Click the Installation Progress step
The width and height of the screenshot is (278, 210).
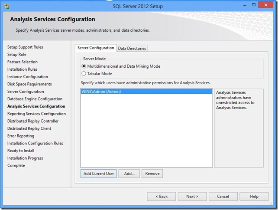pos(25,158)
